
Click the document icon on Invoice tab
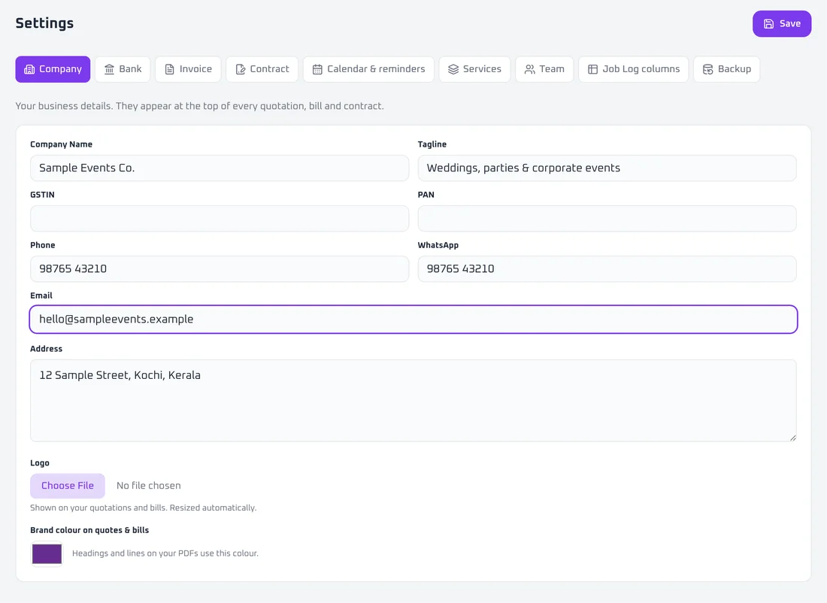click(x=169, y=69)
